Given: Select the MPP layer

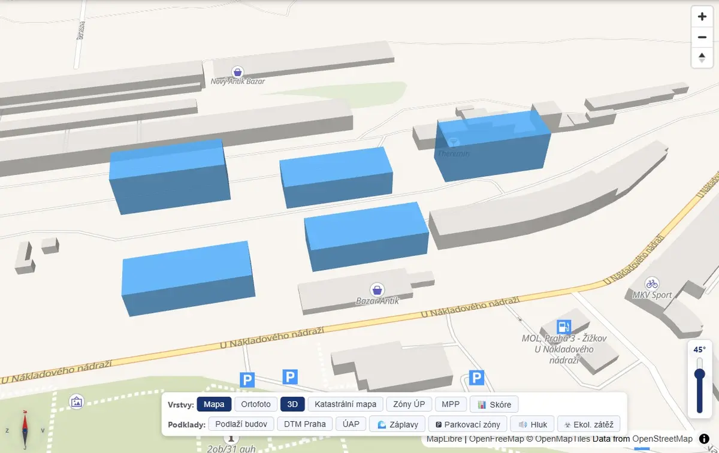Looking at the screenshot, I should click(451, 404).
